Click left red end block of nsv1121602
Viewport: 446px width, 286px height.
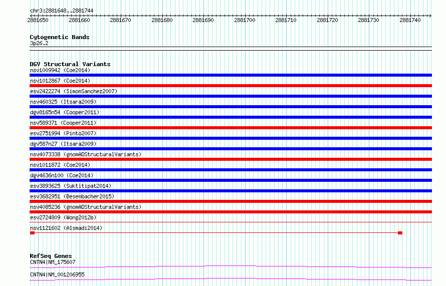click(x=32, y=233)
